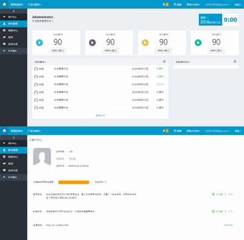The height and width of the screenshot is (240, 244).
Task: Click the yellow document icon on third stat card
Action: coord(145,43)
